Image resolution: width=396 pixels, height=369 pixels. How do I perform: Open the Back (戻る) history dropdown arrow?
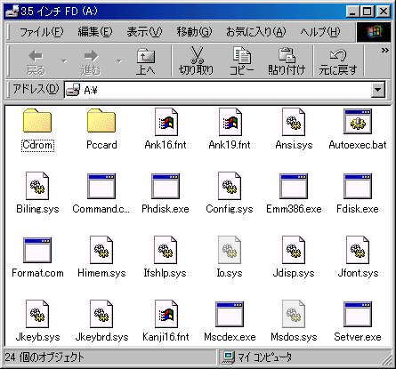coord(64,61)
